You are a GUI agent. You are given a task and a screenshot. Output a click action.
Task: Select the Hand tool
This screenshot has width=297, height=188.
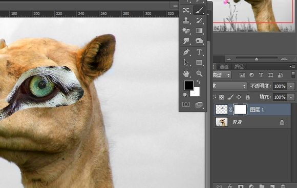click(186, 74)
